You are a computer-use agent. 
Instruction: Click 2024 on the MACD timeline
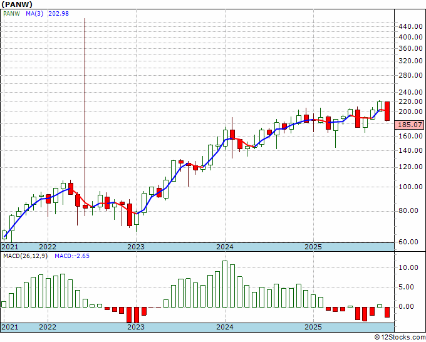[225, 327]
